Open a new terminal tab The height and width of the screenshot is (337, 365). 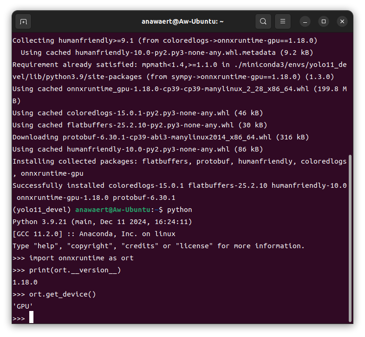click(23, 21)
